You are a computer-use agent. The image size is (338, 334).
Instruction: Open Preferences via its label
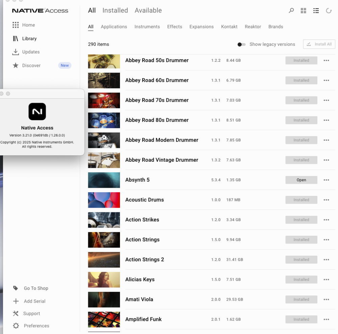click(37, 326)
